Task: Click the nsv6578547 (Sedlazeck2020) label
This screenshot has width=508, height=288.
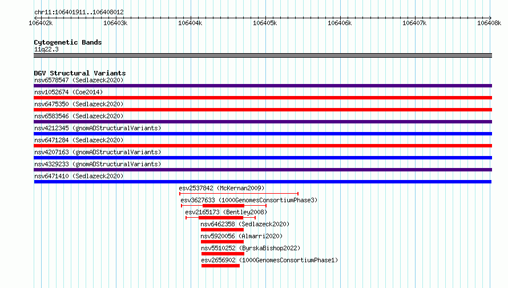Action: coord(79,80)
